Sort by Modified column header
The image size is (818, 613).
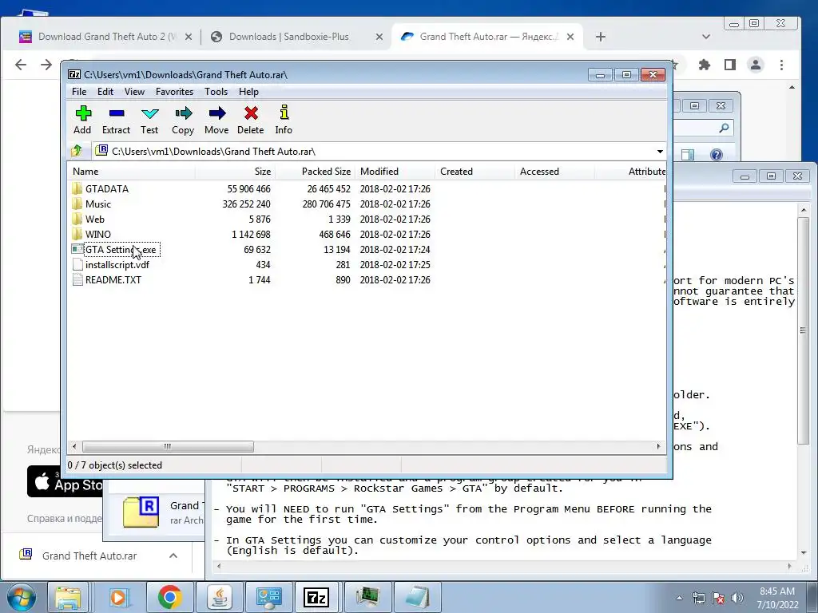[395, 172]
